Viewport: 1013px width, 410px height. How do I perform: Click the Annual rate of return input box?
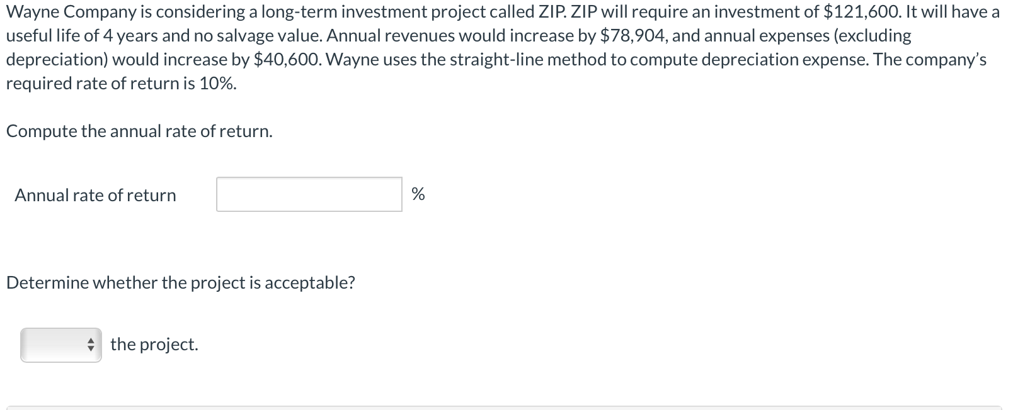coord(309,194)
